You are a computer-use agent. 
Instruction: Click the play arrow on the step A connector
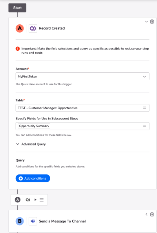[x=35, y=200]
